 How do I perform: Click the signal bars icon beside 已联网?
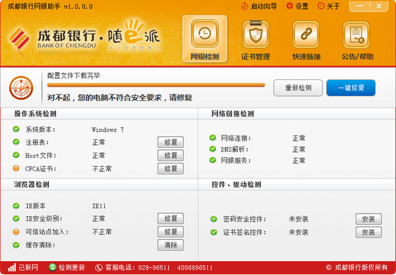pos(12,268)
